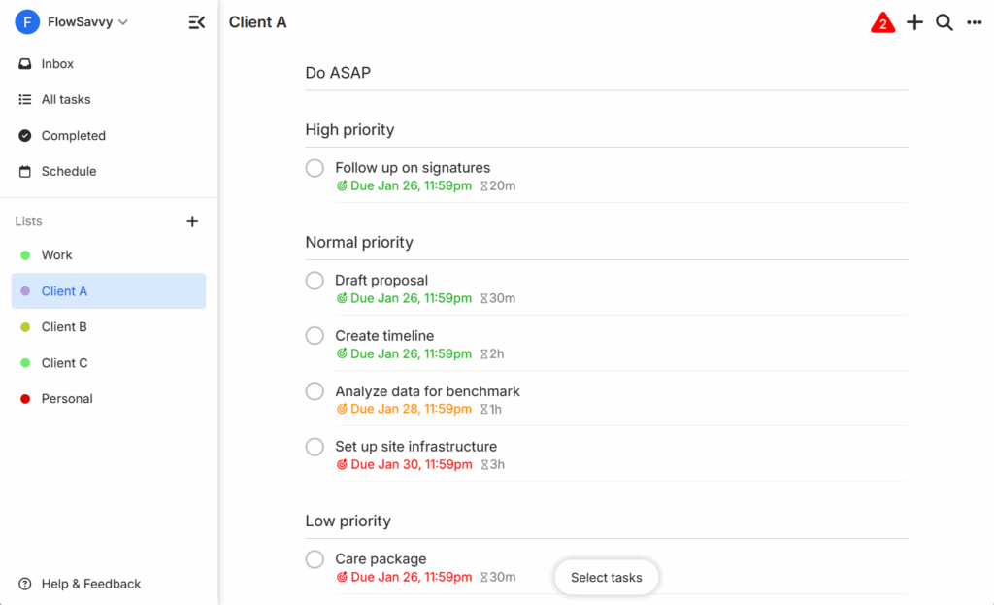Switch to the Client B list
This screenshot has width=994, height=605.
coord(67,326)
